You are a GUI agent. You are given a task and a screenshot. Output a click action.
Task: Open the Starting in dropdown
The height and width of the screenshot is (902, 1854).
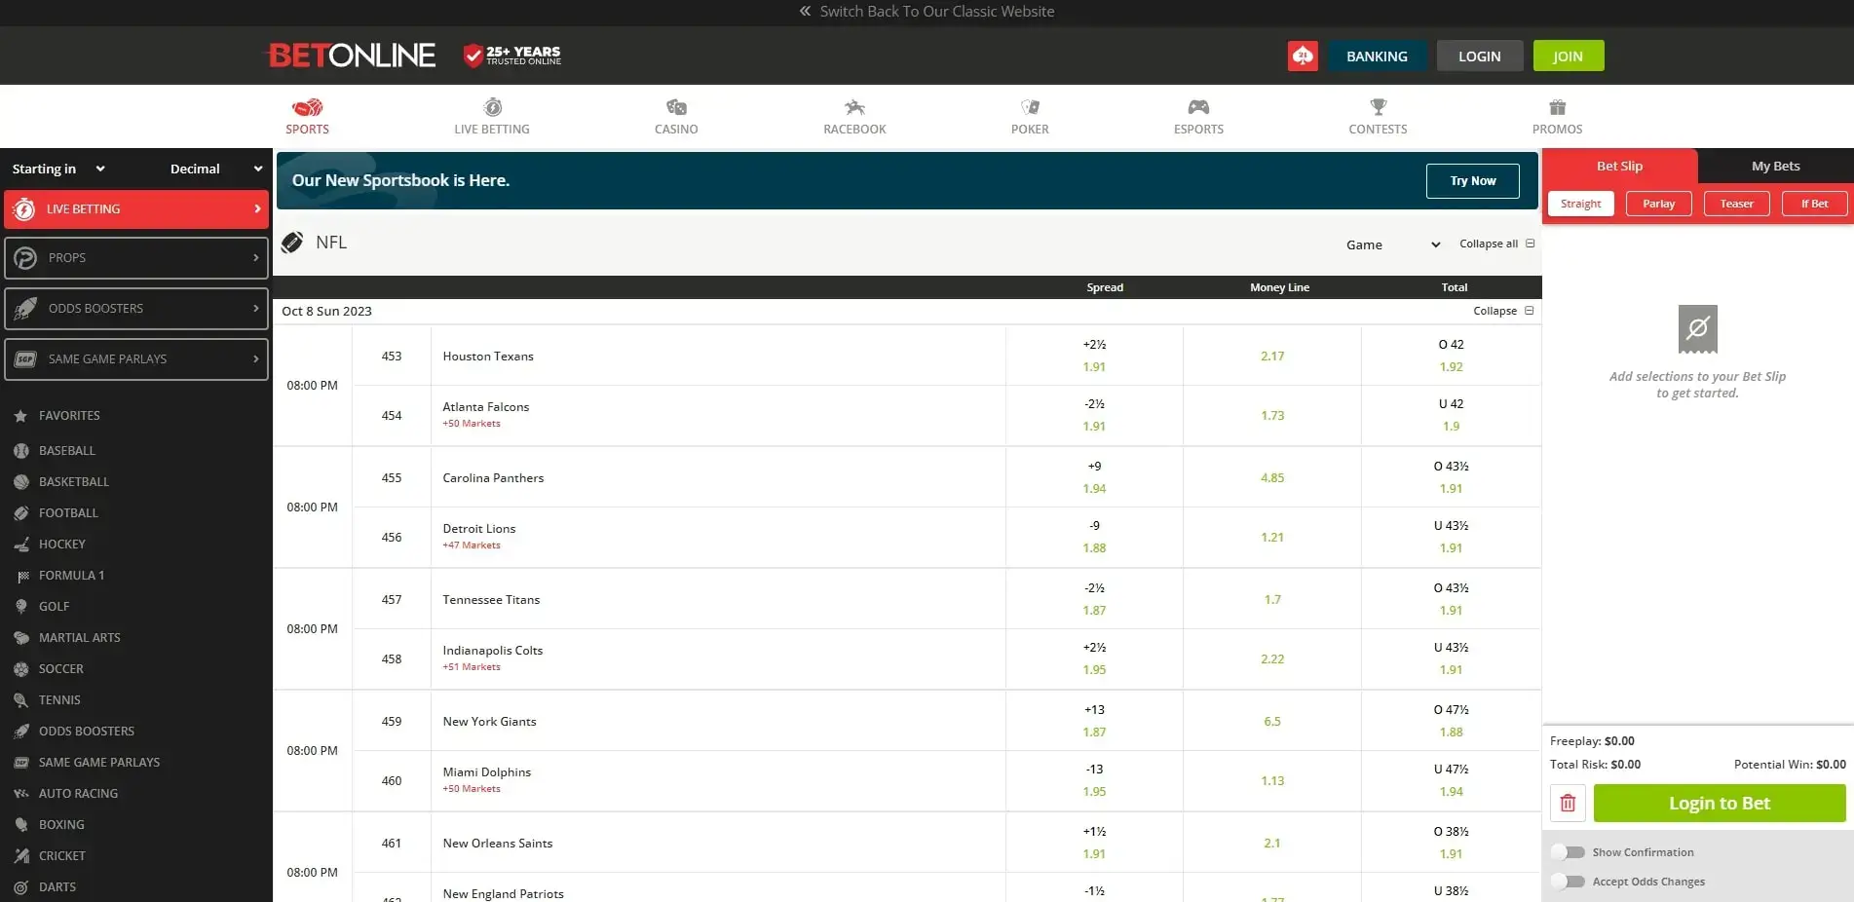[x=58, y=169]
